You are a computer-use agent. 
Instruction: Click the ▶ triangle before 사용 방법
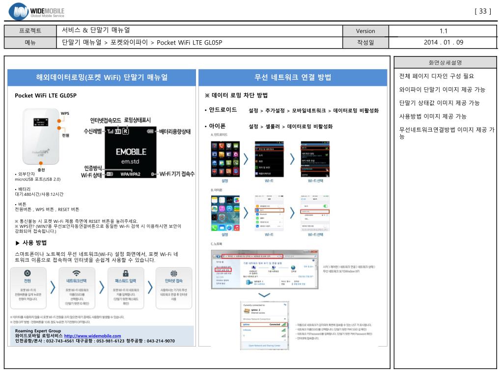click(17, 243)
